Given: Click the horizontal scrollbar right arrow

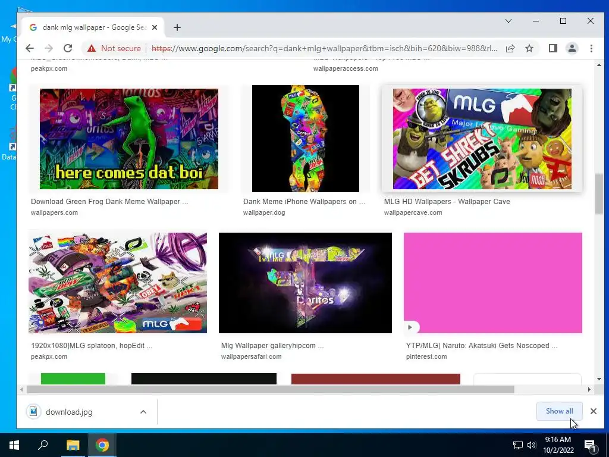Looking at the screenshot, I should pos(589,389).
